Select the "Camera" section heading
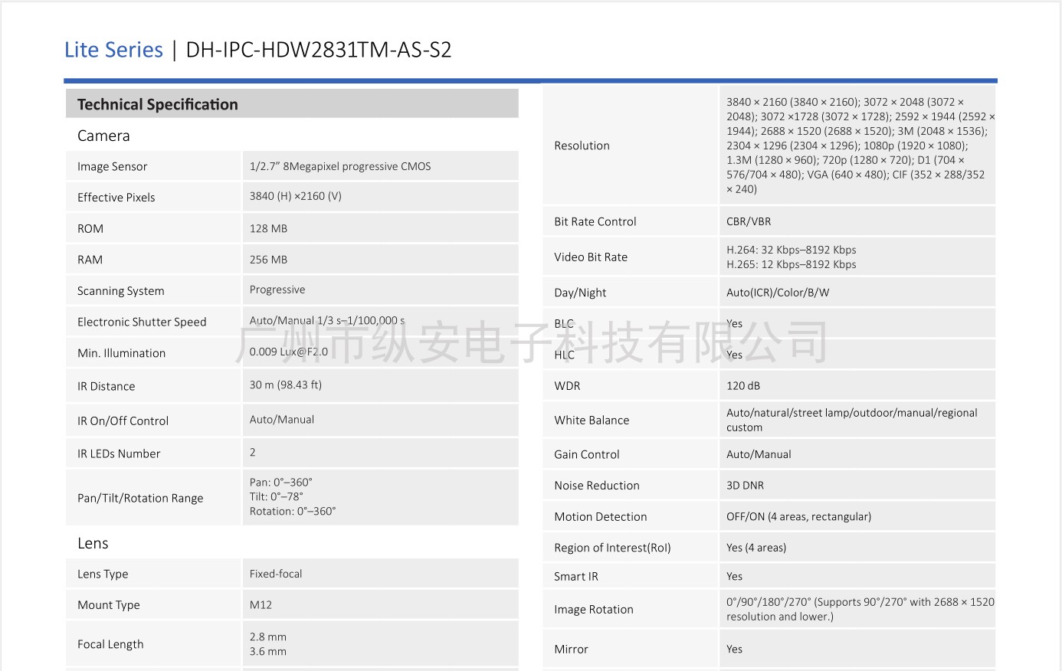Image resolution: width=1062 pixels, height=671 pixels. tap(103, 136)
